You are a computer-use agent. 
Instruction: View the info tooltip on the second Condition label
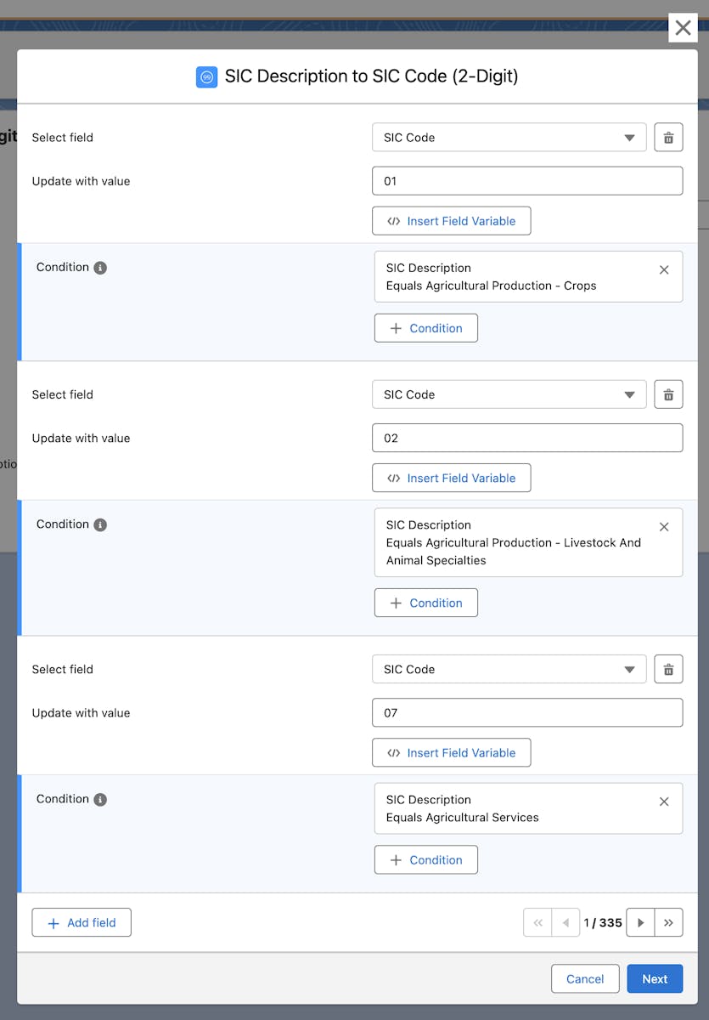tap(99, 524)
